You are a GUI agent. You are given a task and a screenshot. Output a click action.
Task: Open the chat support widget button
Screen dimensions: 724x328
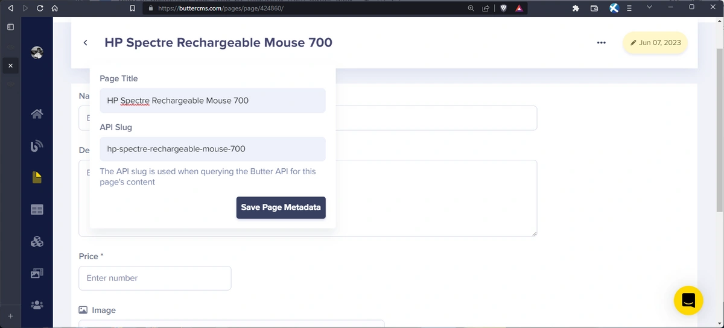(x=688, y=300)
